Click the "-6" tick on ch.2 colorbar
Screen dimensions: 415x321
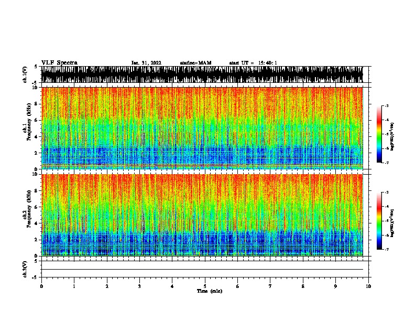pos(387,235)
